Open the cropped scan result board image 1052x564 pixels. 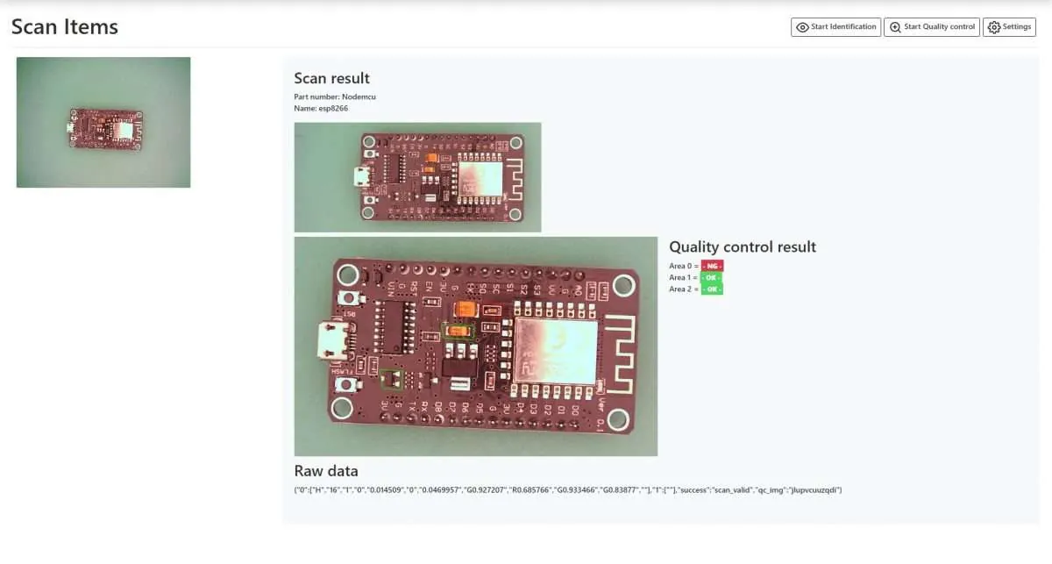point(417,177)
